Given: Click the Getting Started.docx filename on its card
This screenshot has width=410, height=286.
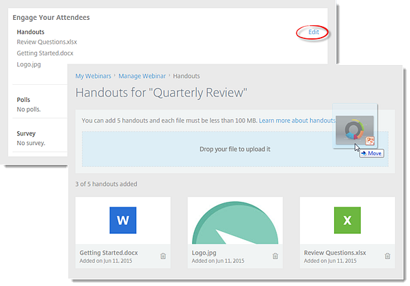Looking at the screenshot, I should [109, 252].
